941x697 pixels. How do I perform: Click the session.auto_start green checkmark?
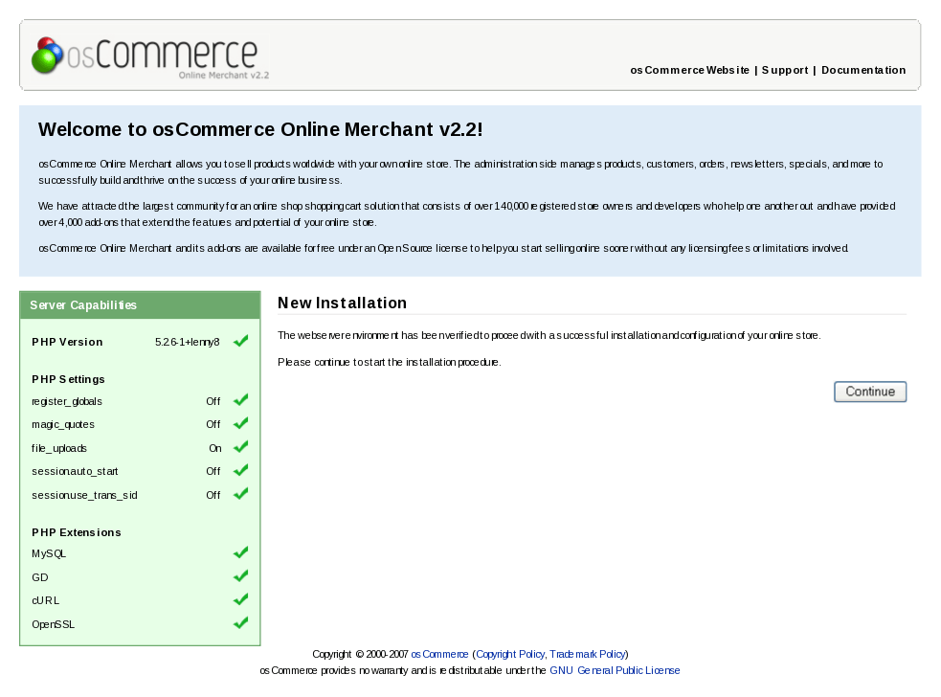coord(240,470)
